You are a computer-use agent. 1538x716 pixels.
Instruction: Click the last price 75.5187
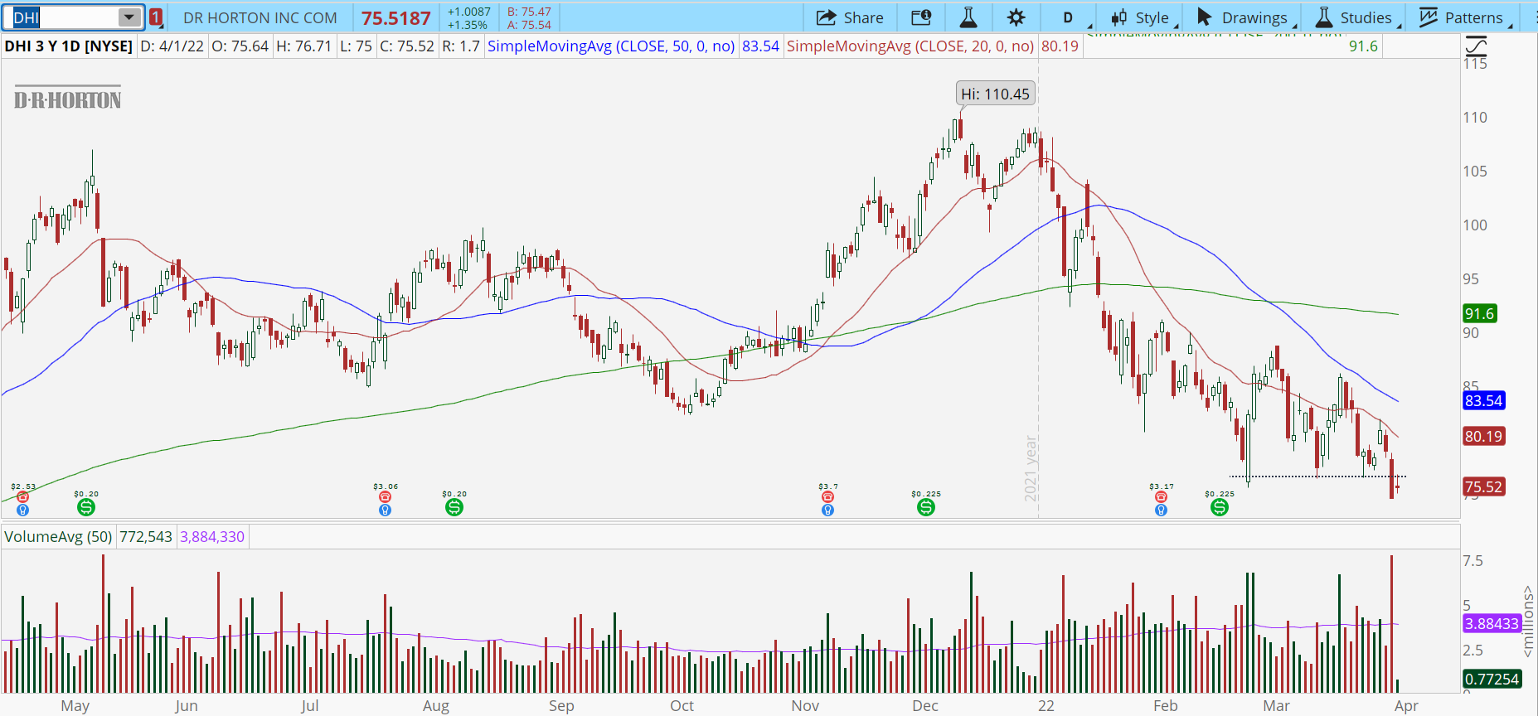coord(396,17)
